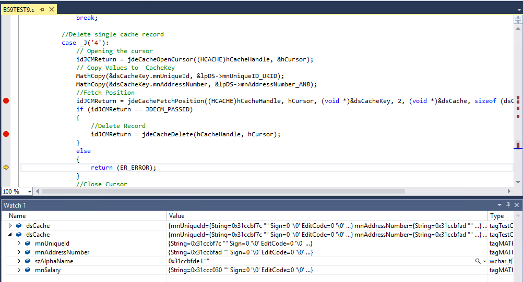
Task: Open the 100 % zoom dropdown
Action: pos(29,191)
